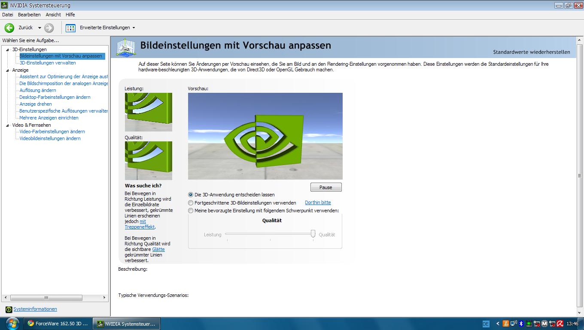Viewport: 584px width, 330px height.
Task: Click the NVIDIA icon in the title bar
Action: click(x=5, y=5)
